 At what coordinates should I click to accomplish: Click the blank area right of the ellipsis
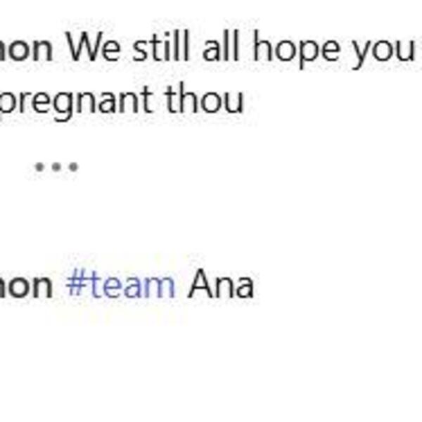246,167
